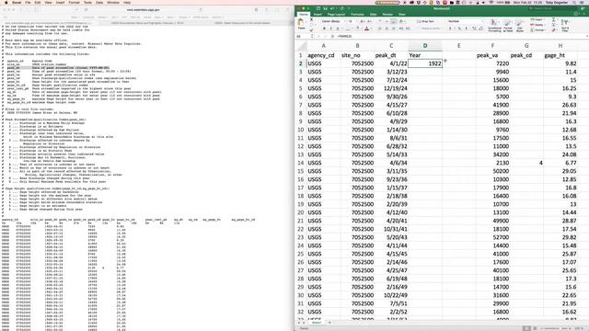589x331 pixels.
Task: Click the Search Sheet field
Action: click(x=552, y=8)
